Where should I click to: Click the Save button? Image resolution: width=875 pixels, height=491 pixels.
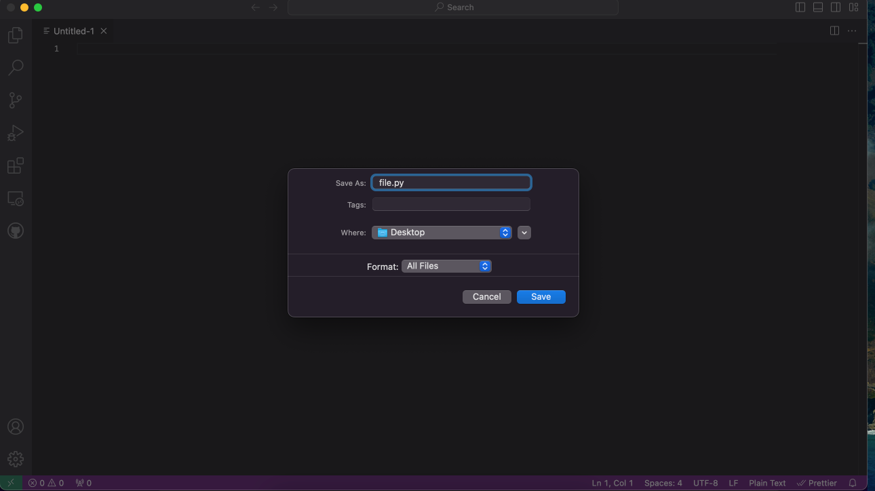[x=541, y=297]
